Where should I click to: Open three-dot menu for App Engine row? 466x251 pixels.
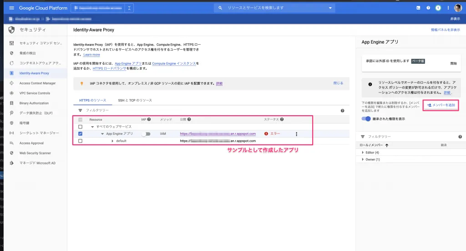[x=297, y=134]
